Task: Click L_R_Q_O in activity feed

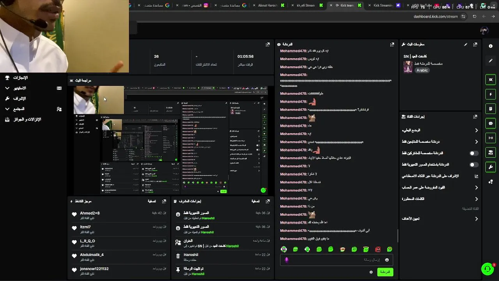Action: [x=87, y=241]
